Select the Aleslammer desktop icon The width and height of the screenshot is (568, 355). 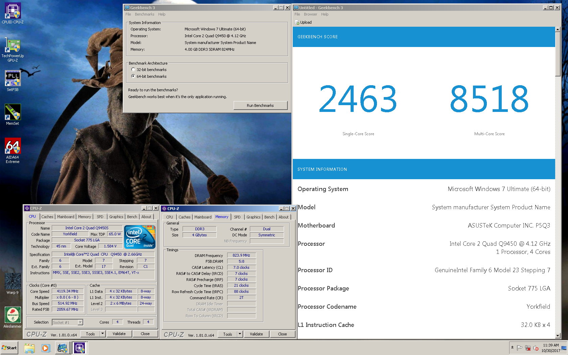(x=13, y=317)
